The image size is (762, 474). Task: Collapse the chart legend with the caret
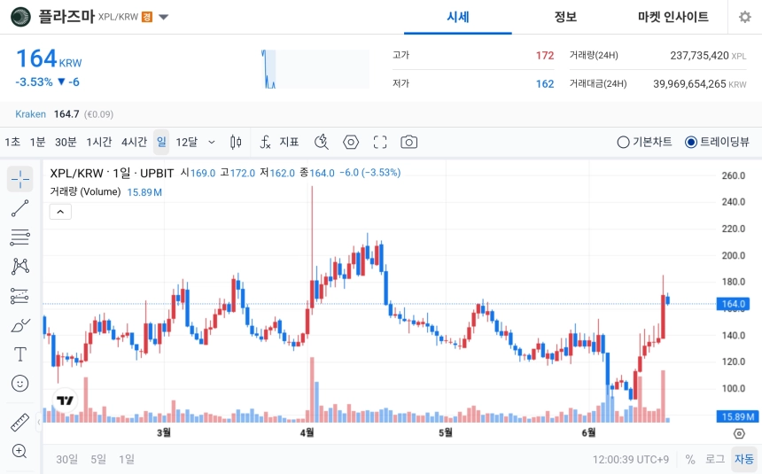coord(60,212)
